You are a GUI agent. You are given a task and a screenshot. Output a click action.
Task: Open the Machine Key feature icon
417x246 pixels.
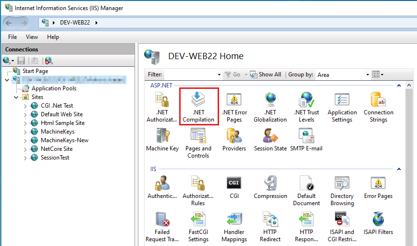pyautogui.click(x=162, y=139)
